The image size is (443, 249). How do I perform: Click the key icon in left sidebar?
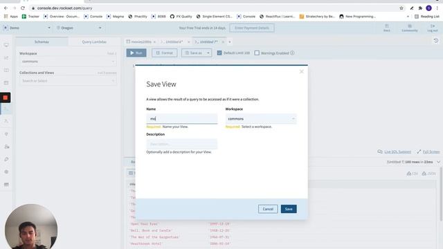pyautogui.click(x=6, y=159)
